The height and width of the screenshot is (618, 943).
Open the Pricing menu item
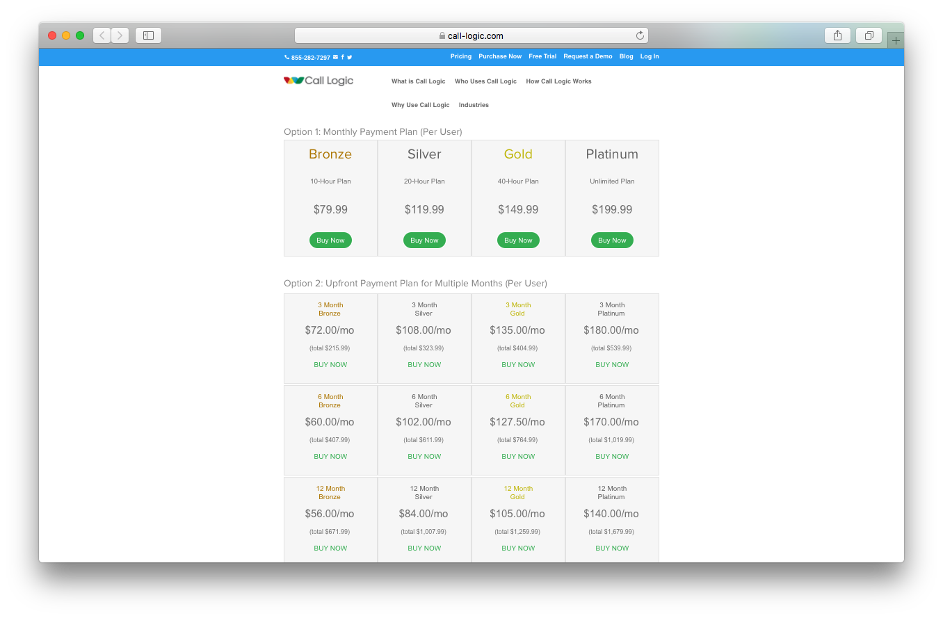[461, 56]
